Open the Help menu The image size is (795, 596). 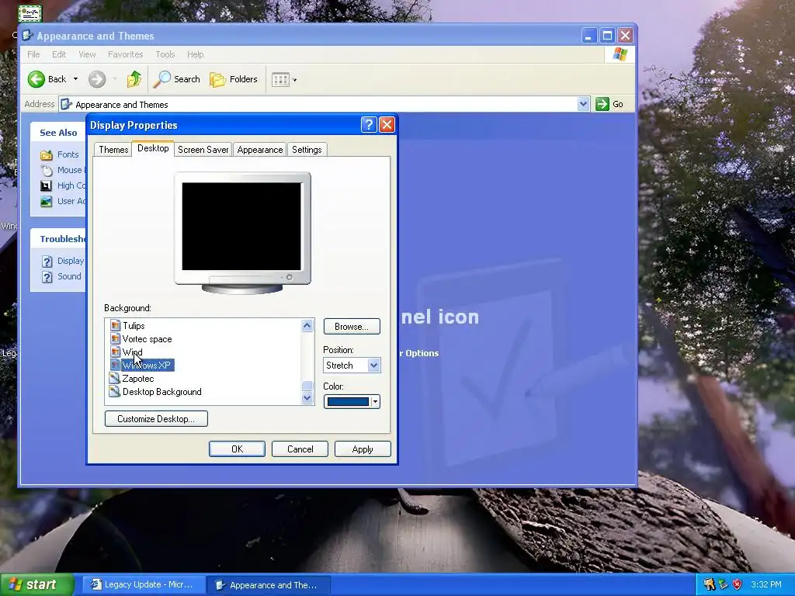(195, 54)
